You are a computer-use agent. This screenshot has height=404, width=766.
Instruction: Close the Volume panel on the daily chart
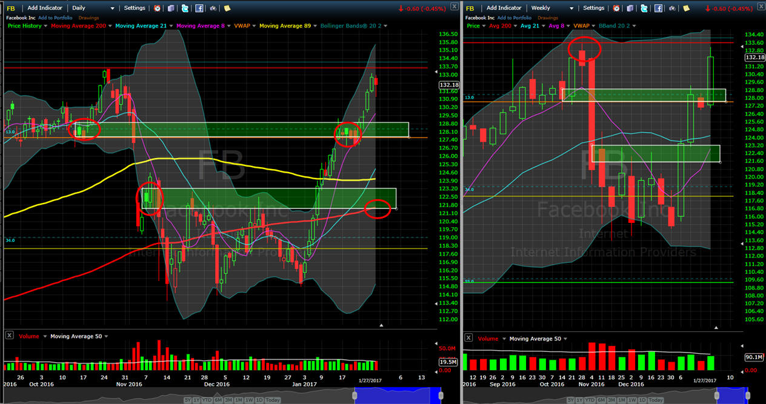9,336
